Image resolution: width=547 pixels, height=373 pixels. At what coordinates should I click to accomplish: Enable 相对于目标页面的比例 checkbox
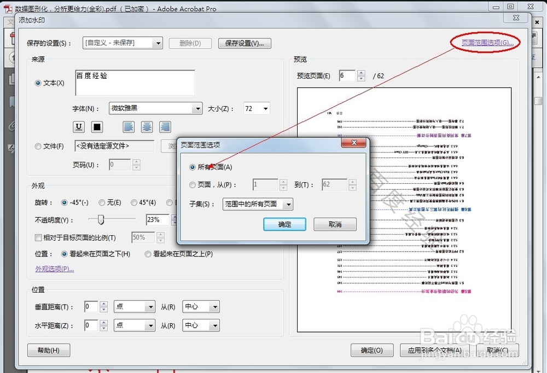coord(38,237)
